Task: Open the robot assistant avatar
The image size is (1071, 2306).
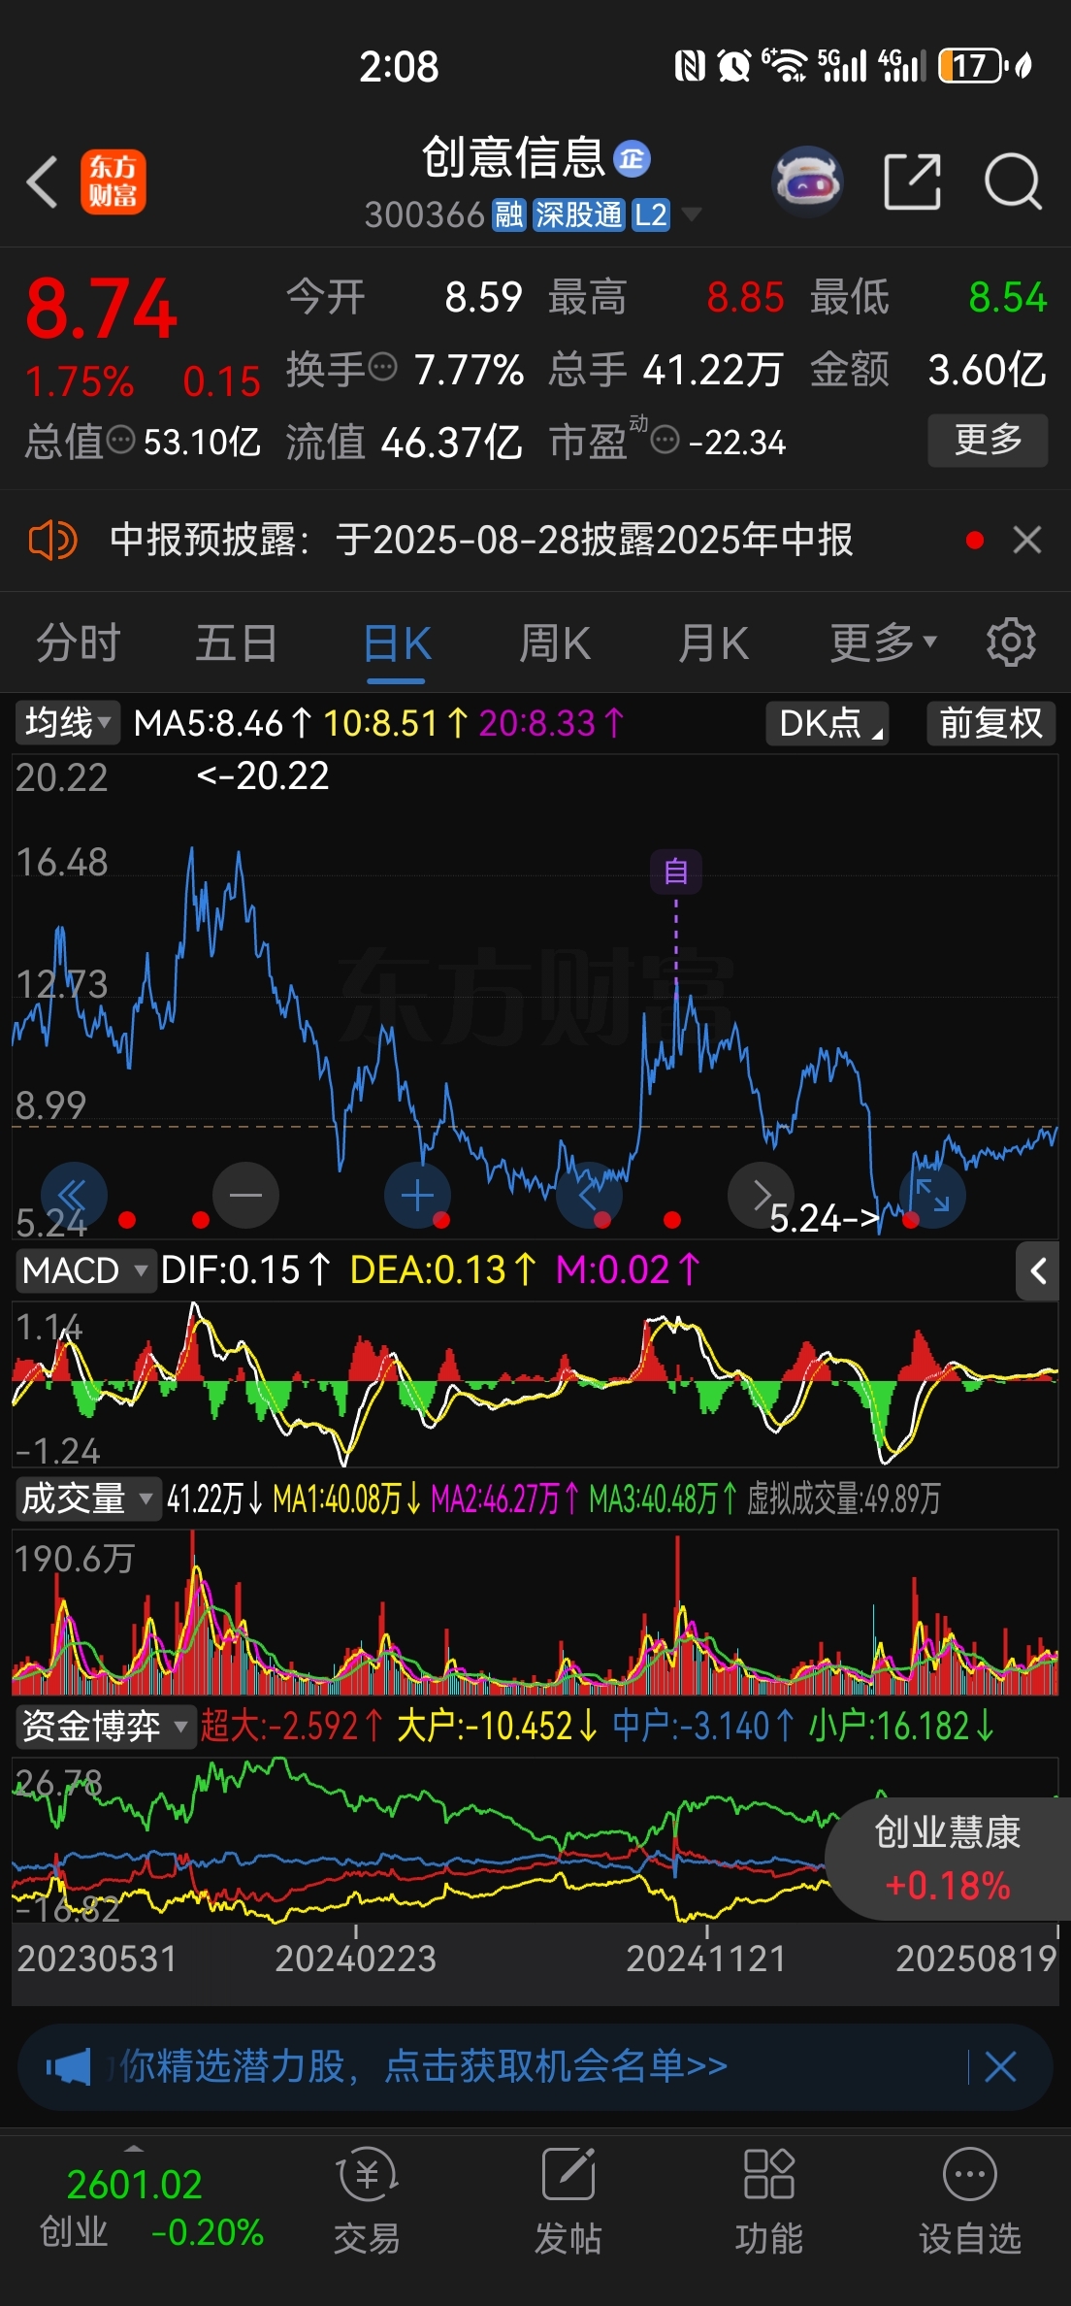Action: pyautogui.click(x=807, y=181)
